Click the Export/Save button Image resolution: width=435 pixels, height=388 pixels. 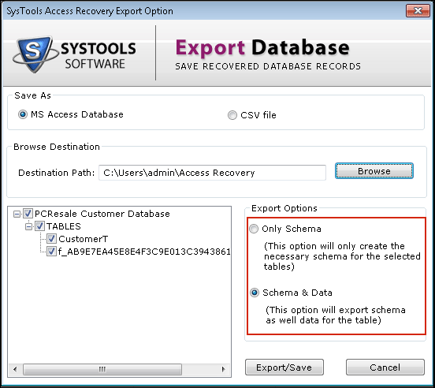click(284, 367)
